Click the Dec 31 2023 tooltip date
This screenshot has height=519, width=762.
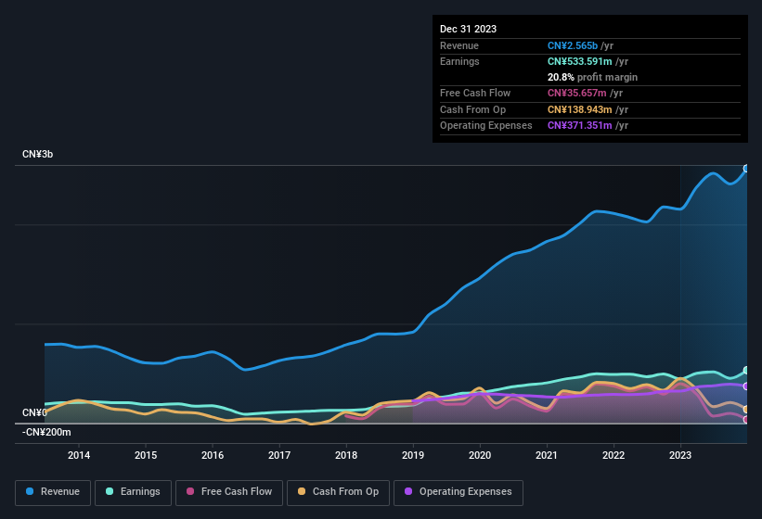pyautogui.click(x=468, y=29)
